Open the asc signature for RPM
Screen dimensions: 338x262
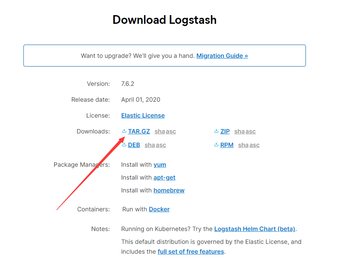tap(254, 145)
